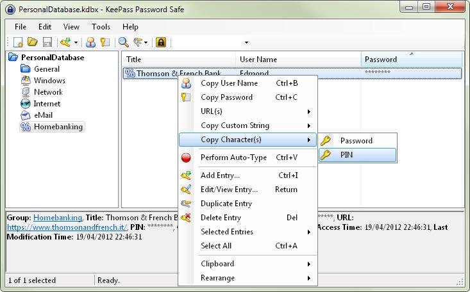The height and width of the screenshot is (292, 470).
Task: Click the Homebanking percent icon
Action: point(26,127)
